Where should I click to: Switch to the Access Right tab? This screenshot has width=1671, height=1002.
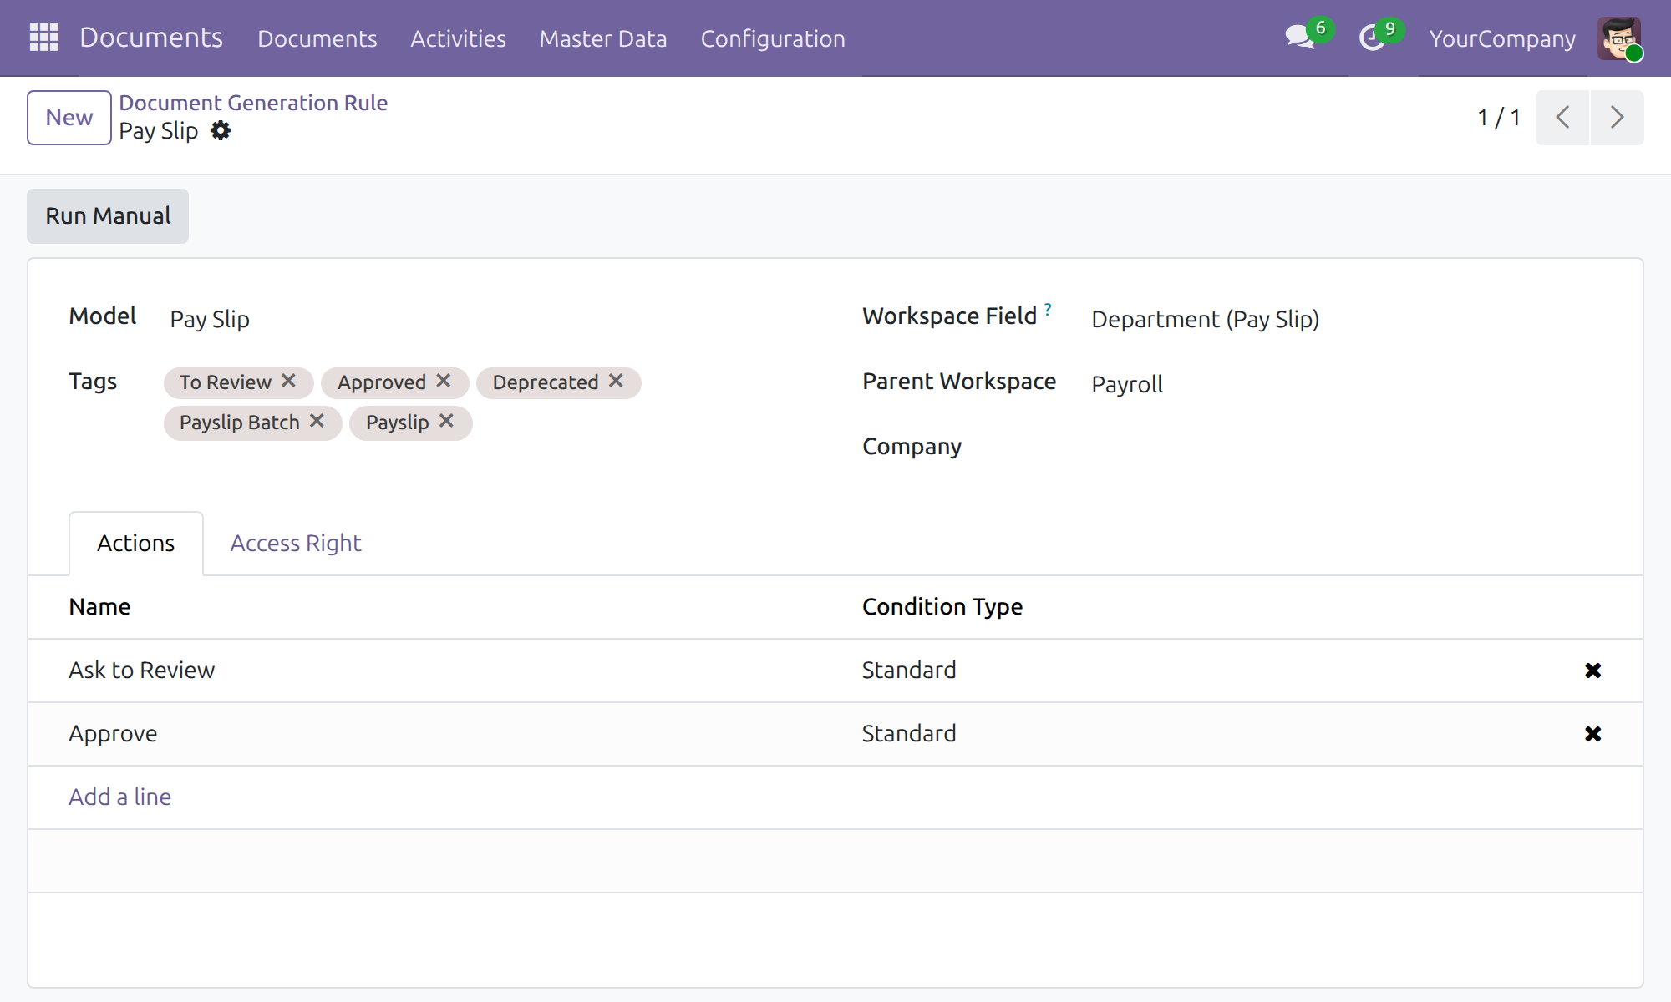[x=296, y=544]
